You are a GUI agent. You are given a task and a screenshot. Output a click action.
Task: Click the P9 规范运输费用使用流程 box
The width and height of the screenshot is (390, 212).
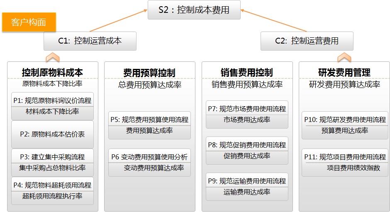[x=247, y=181]
